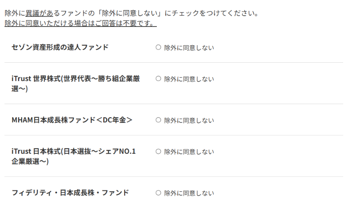This screenshot has width=351, height=213.
Task: Select the radio button for iTrust 世界株式
Action: (158, 78)
